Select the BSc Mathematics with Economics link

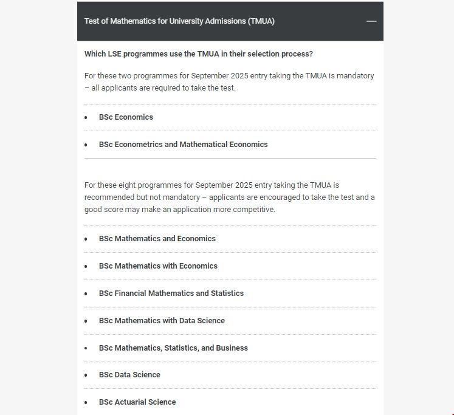click(x=158, y=266)
